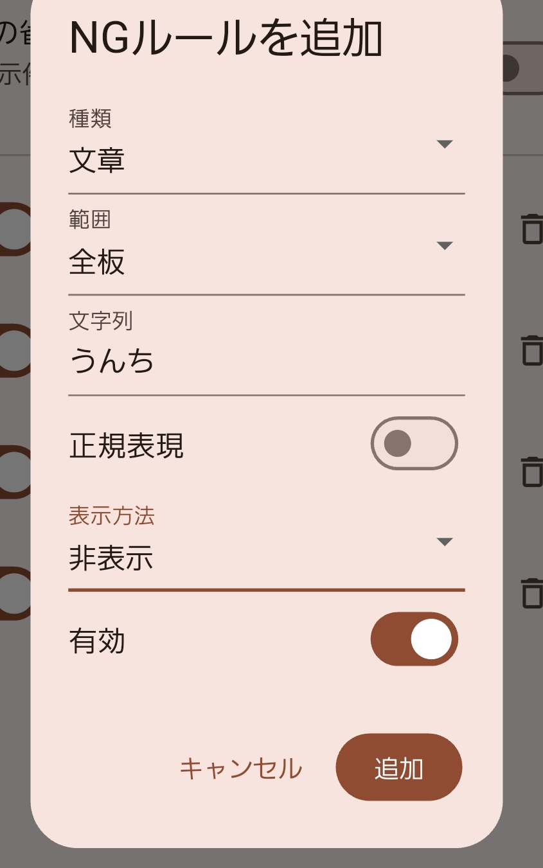Toggle the third partially visible switch on left edge
Viewport: 543px width, 868px height.
click(x=15, y=471)
